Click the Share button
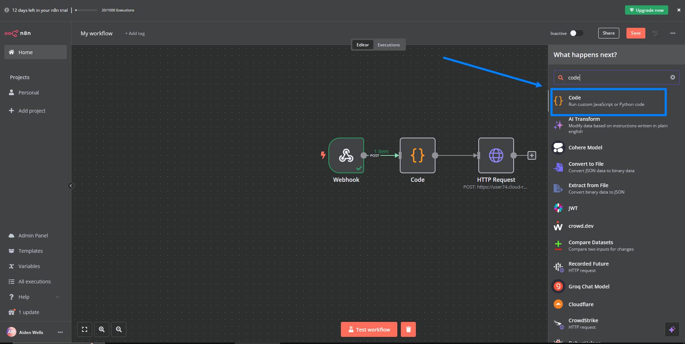 (609, 33)
